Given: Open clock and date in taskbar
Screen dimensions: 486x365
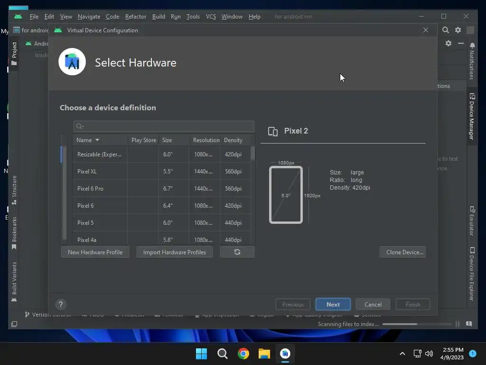Looking at the screenshot, I should pyautogui.click(x=452, y=354).
